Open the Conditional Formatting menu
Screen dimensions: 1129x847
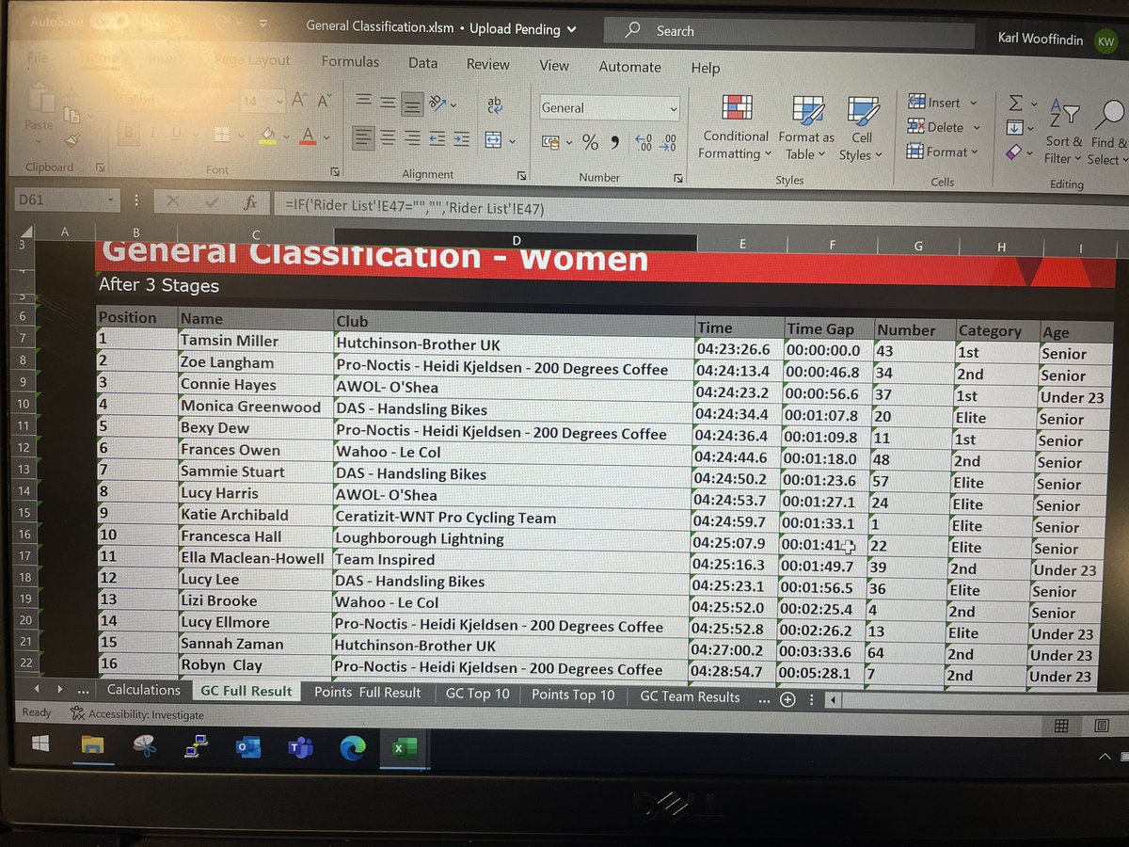pyautogui.click(x=736, y=128)
